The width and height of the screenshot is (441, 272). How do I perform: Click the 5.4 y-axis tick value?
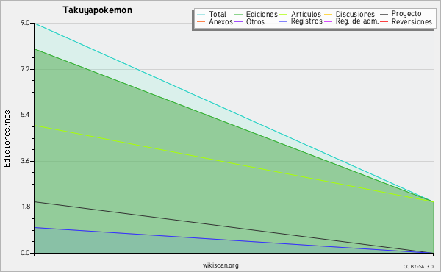point(25,115)
